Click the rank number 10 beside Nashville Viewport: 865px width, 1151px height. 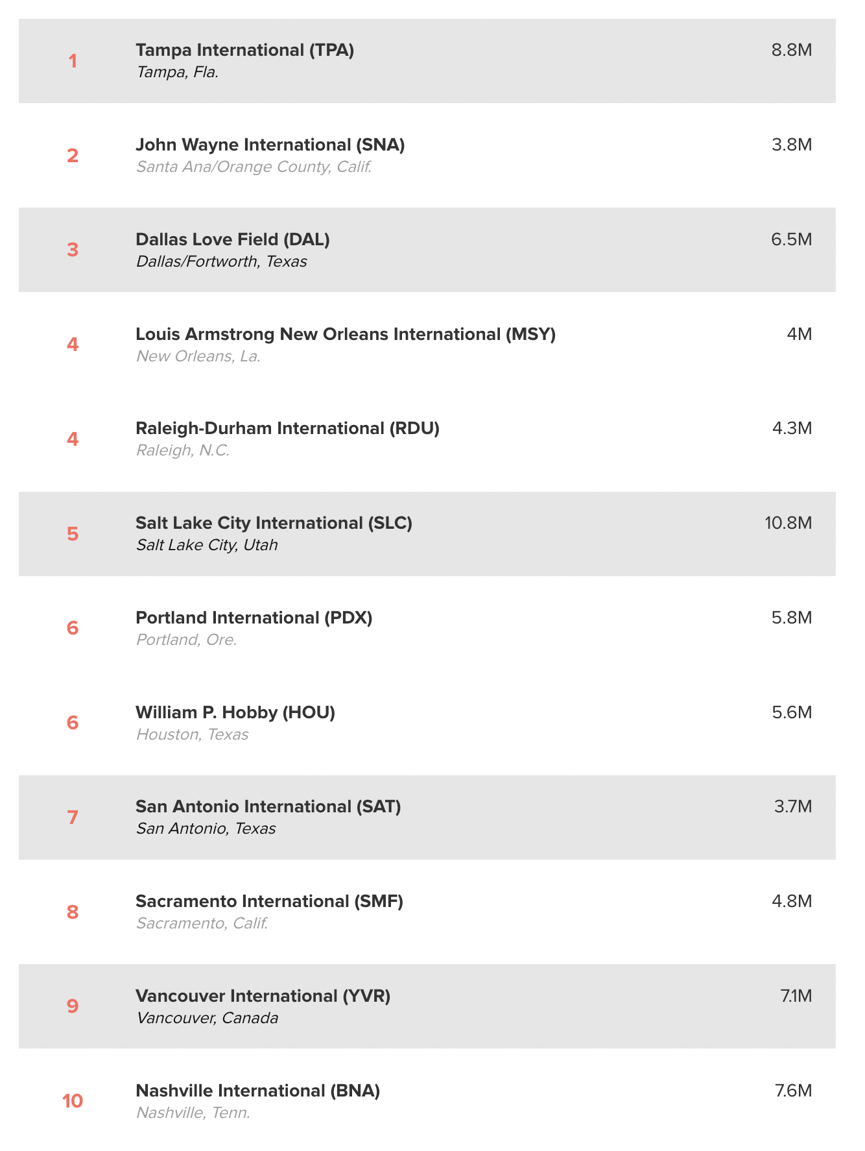(73, 1101)
